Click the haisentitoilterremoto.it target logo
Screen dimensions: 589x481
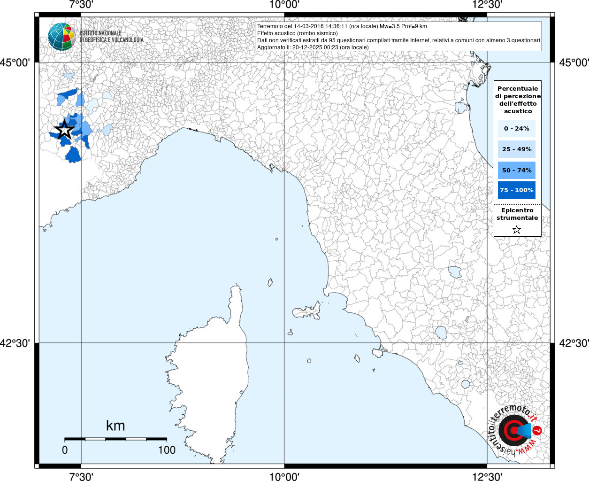click(515, 430)
